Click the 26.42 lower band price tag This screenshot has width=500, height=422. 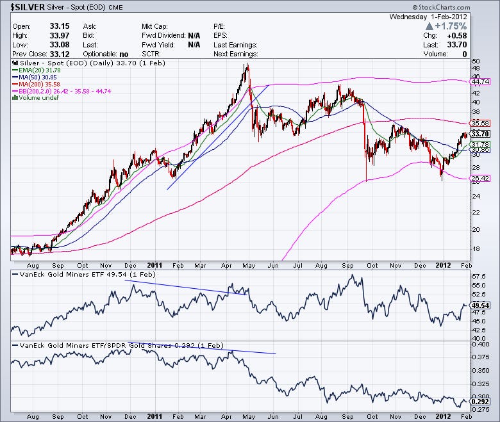[x=480, y=179]
